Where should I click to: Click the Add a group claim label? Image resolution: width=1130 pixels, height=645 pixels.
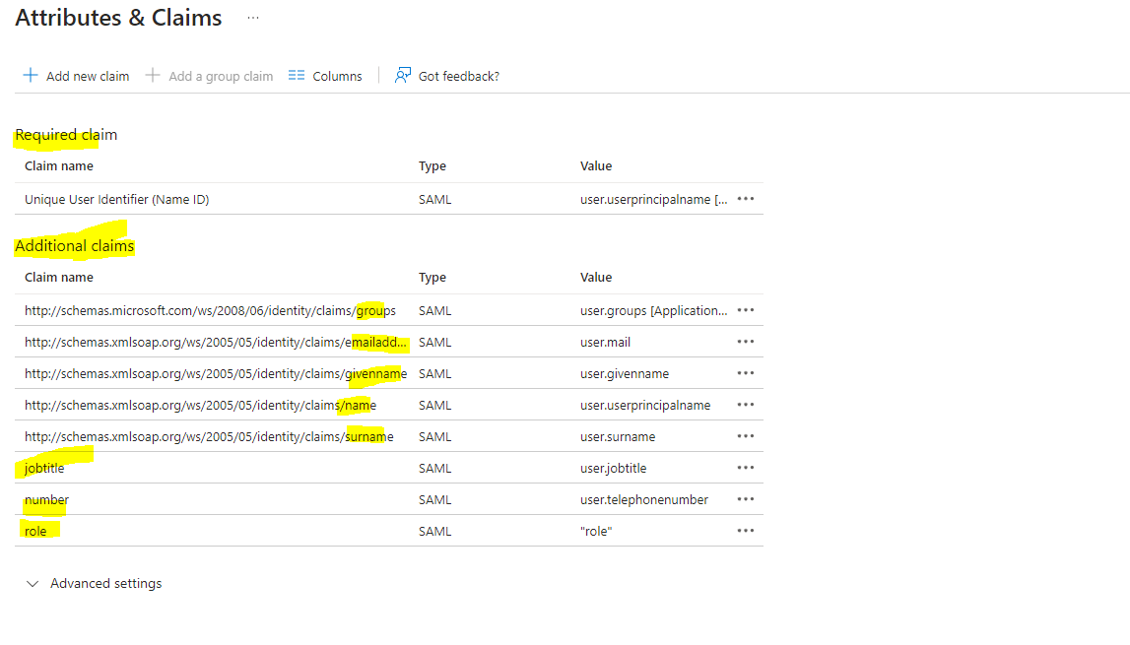pos(221,77)
